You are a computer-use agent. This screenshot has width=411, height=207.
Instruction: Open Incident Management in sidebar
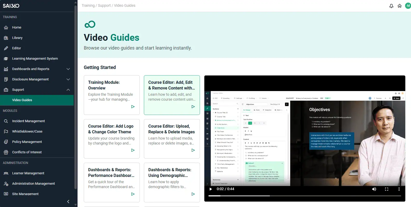click(x=29, y=121)
